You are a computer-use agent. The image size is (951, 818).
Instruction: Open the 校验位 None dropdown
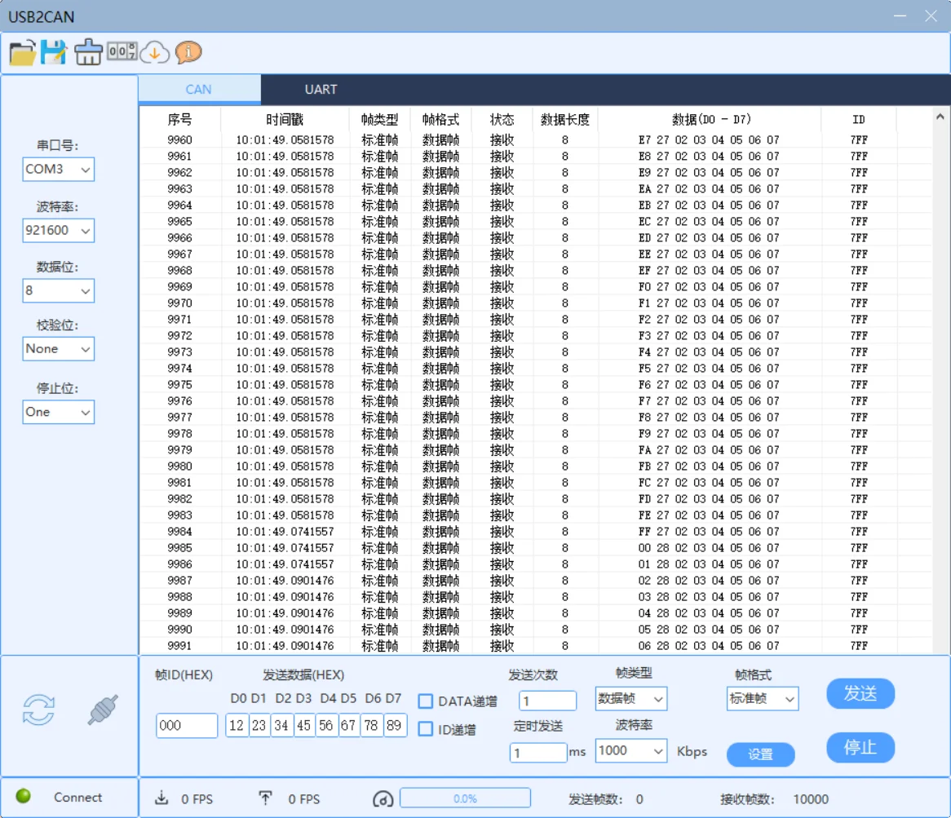pos(59,349)
